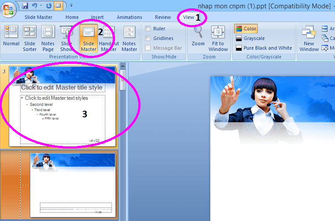Open the Home ribbon tab
335x221 pixels.
[72, 17]
